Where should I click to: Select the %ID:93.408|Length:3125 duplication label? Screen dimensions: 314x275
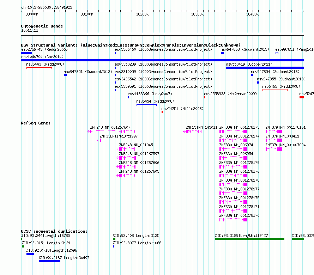136,236
